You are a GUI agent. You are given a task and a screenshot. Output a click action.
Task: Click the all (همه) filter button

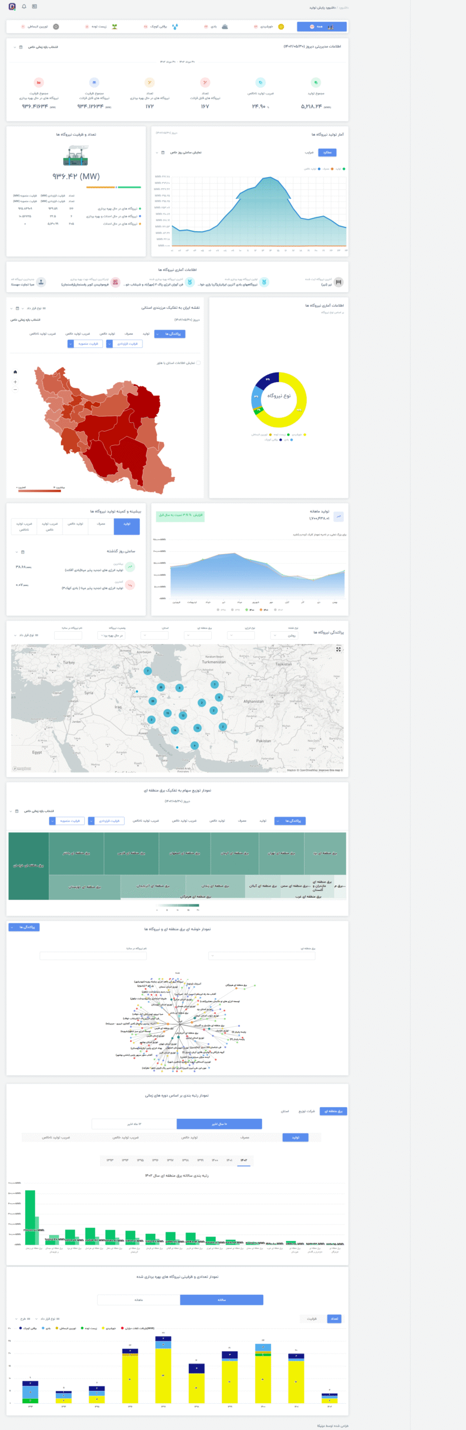(x=321, y=27)
